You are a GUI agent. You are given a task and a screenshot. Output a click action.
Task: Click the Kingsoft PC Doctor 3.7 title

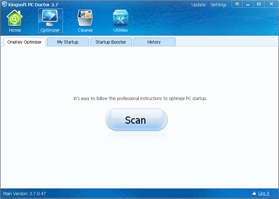pos(33,5)
